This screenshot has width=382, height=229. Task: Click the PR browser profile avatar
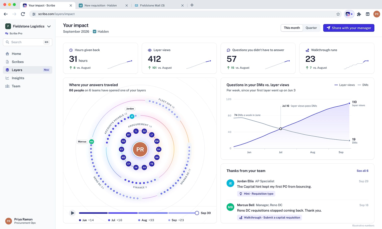pyautogui.click(x=377, y=14)
